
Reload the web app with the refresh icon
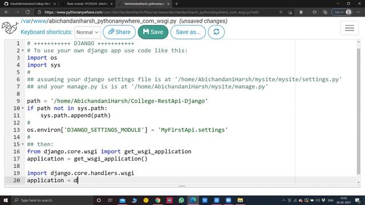point(216,32)
